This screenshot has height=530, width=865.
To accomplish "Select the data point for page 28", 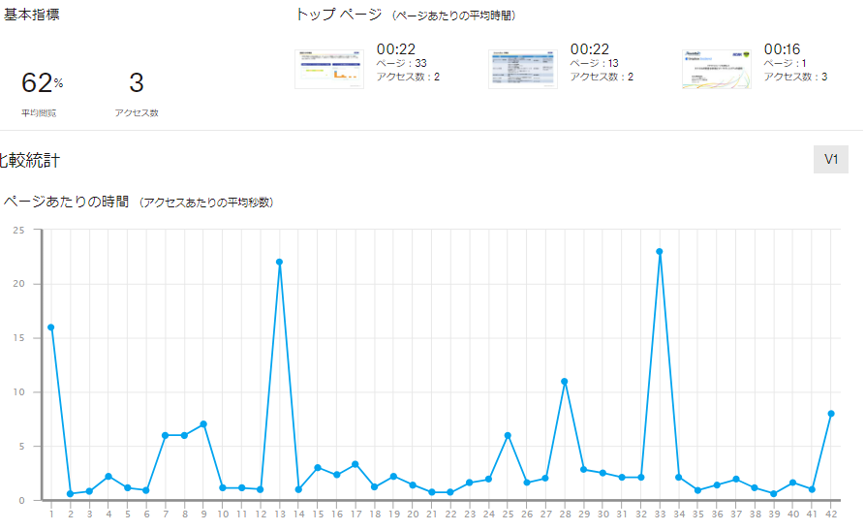I will tap(564, 381).
